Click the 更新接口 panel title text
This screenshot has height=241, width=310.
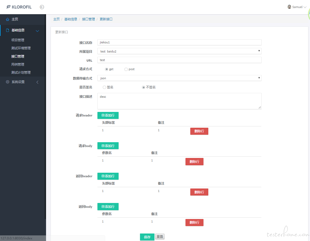coord(62,32)
